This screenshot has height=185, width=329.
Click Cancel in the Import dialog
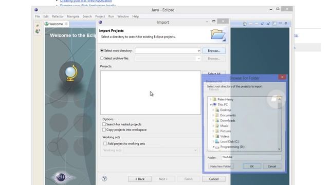point(214,179)
